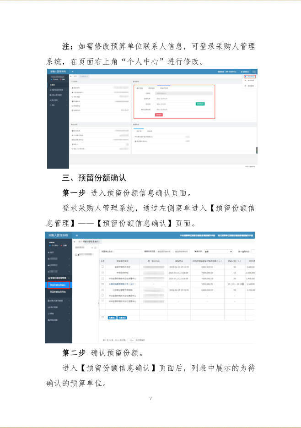The height and width of the screenshot is (428, 301).
Task: Click the 全屏显示 fullscreen icon in upper screenshot
Action: [x=242, y=72]
